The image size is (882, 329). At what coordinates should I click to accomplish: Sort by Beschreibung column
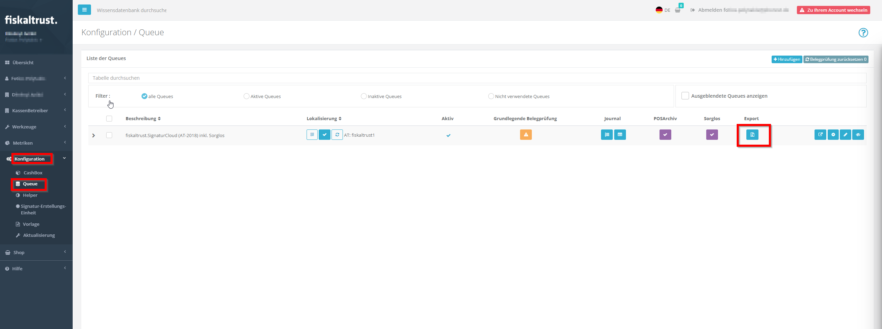143,118
